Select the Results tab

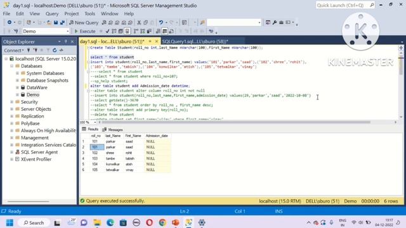pos(90,129)
